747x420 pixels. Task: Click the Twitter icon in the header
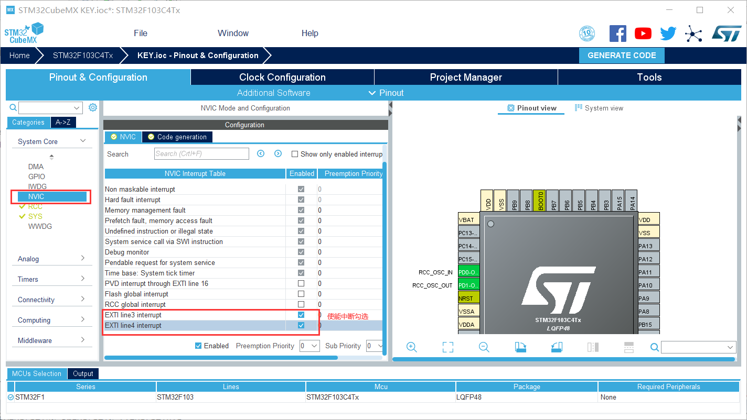tap(668, 33)
